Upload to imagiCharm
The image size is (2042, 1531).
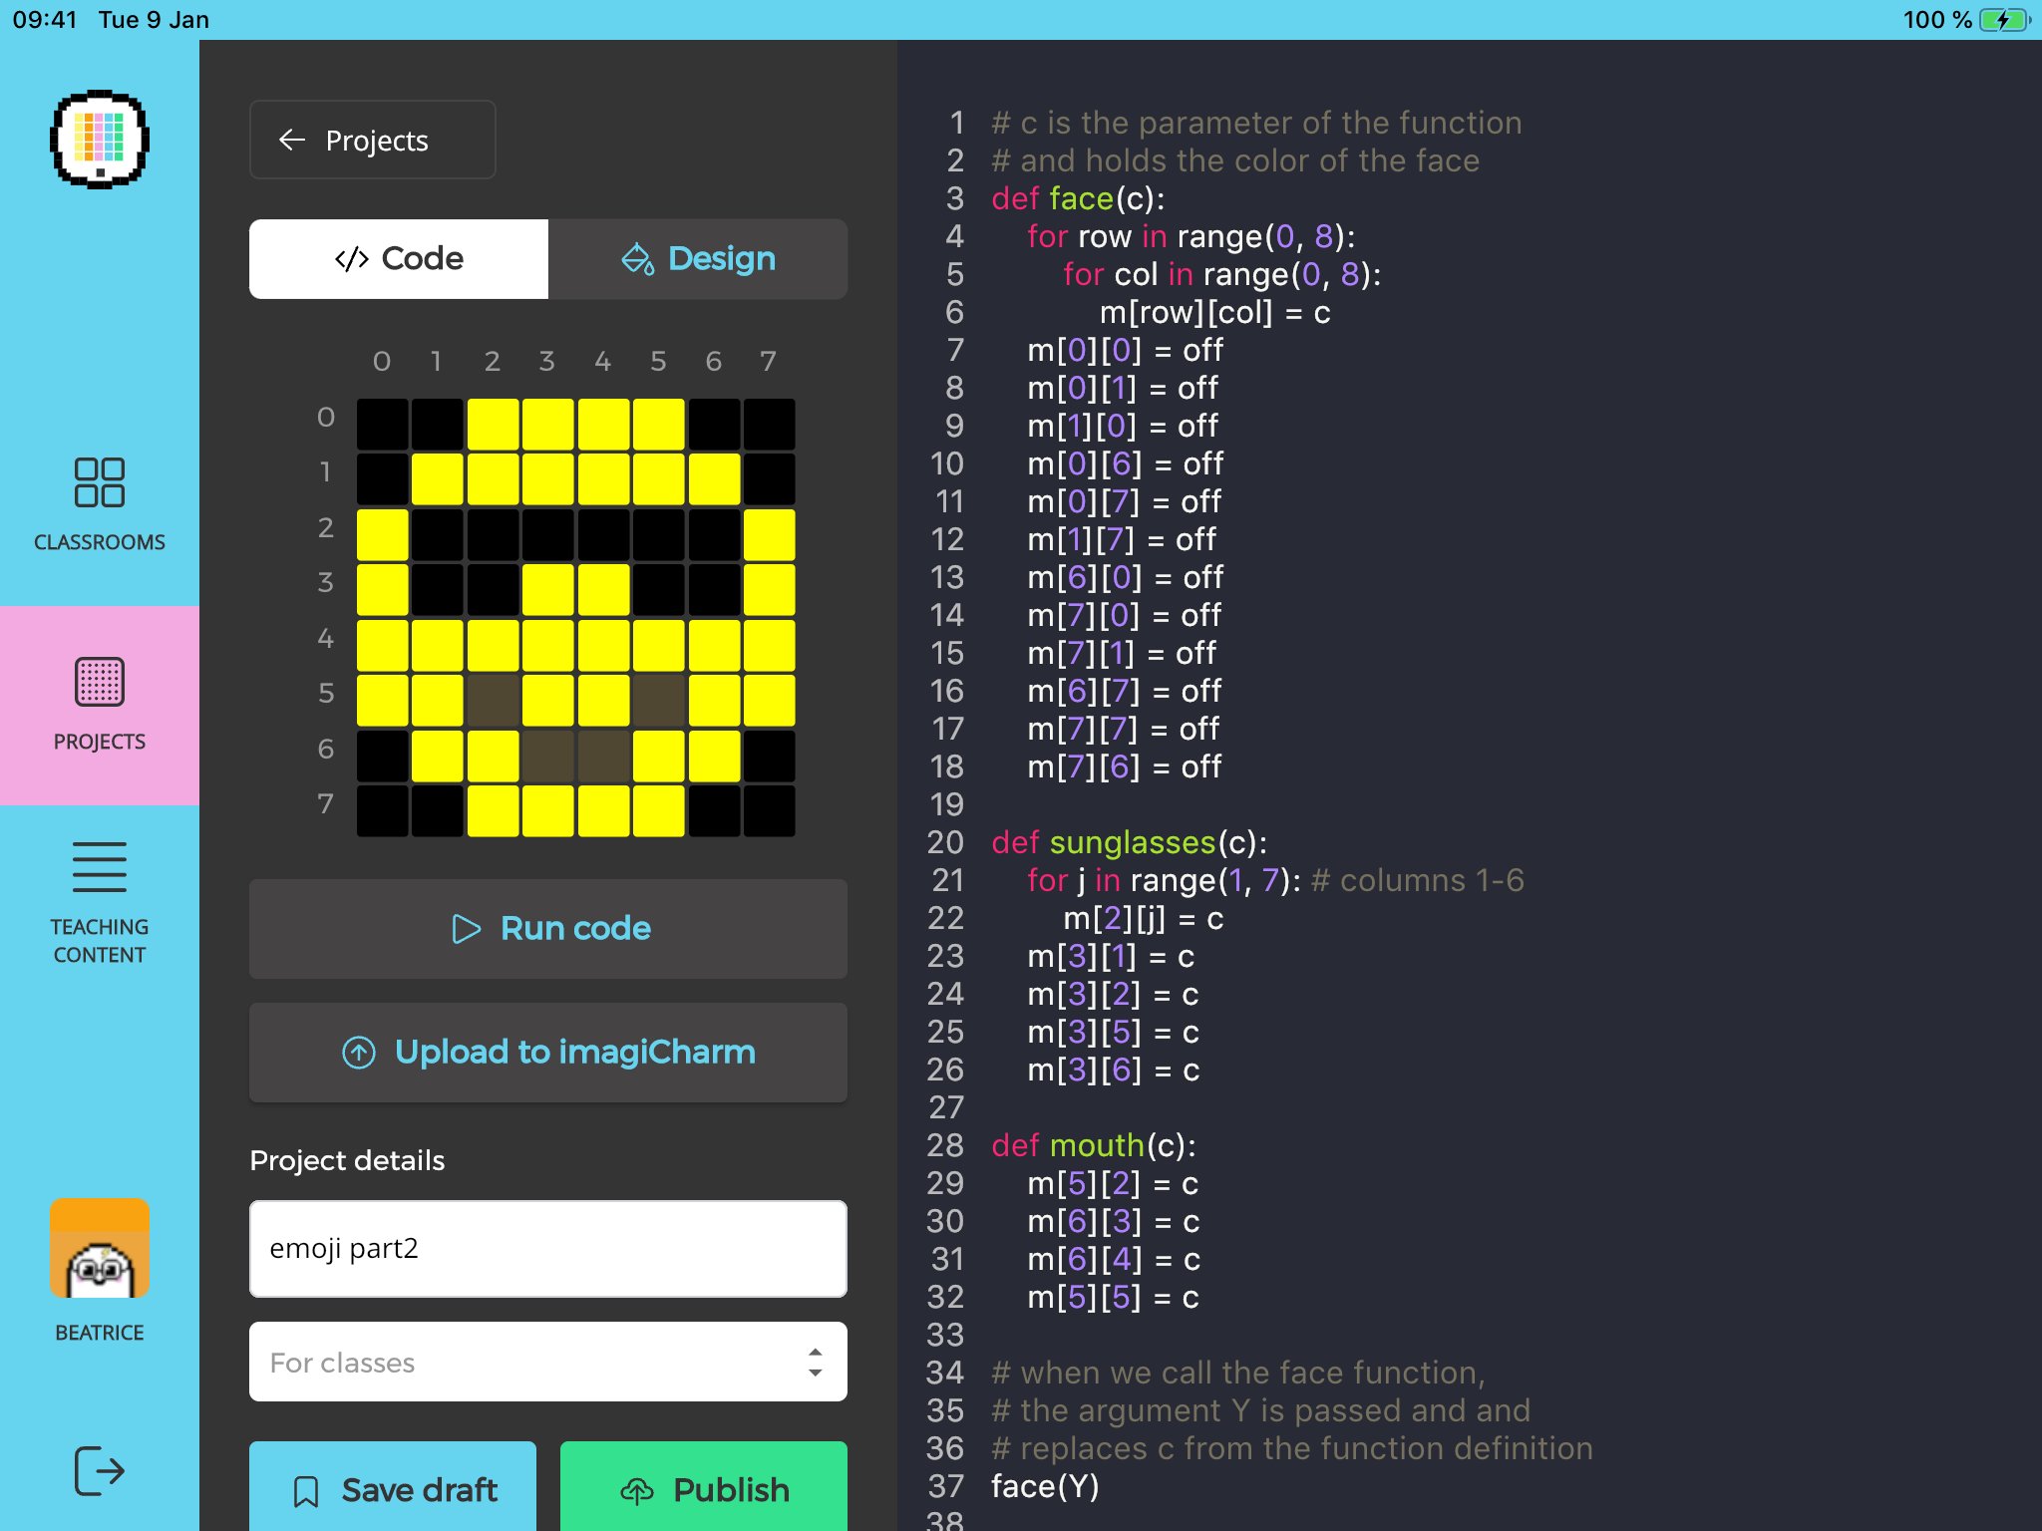pyautogui.click(x=548, y=1053)
